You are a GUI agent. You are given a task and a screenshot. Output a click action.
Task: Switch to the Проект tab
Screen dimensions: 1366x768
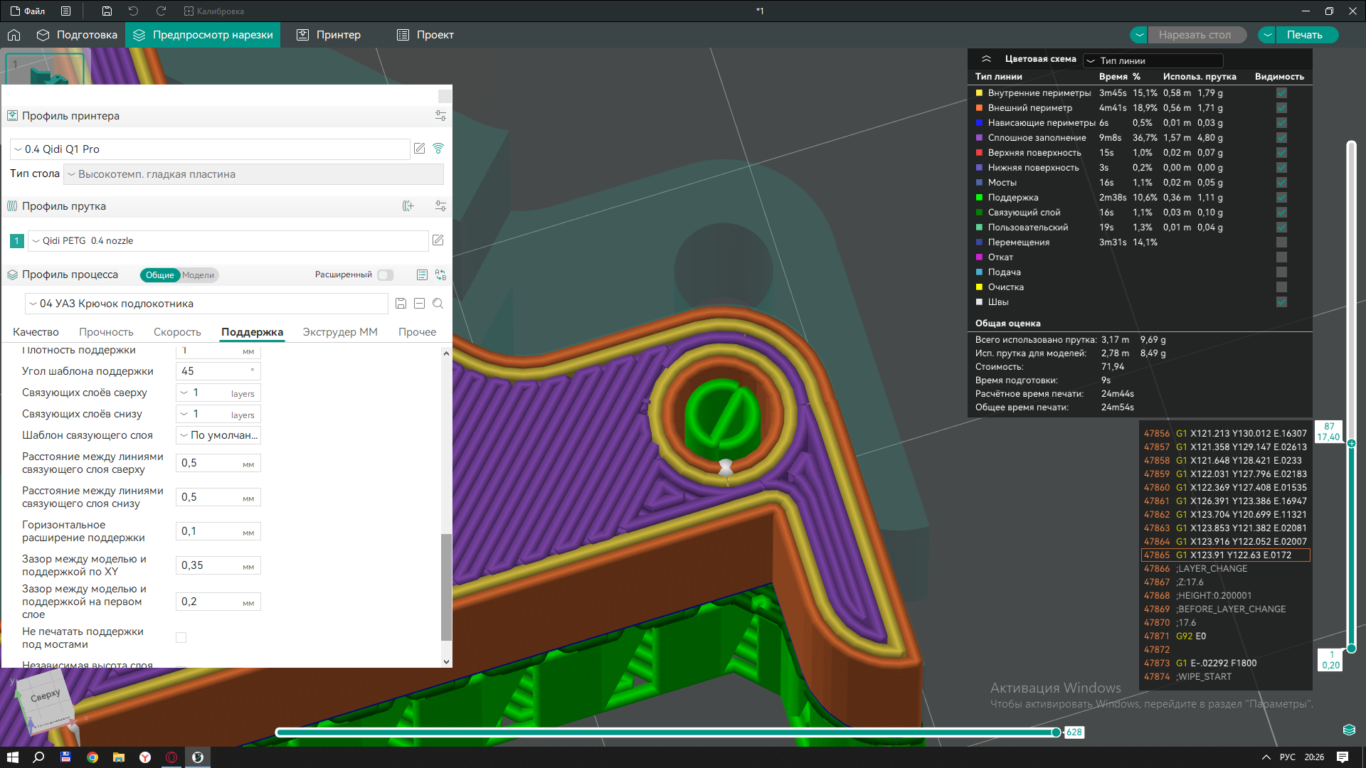point(425,35)
